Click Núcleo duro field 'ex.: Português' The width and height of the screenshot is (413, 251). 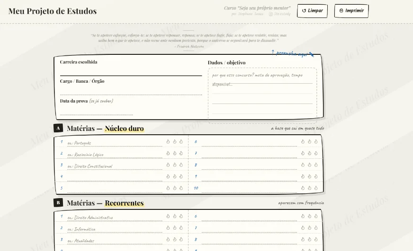click(115, 143)
